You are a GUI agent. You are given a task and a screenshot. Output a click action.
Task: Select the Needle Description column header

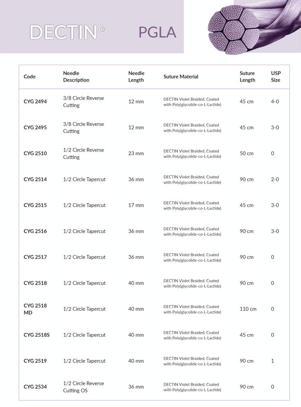coord(76,77)
